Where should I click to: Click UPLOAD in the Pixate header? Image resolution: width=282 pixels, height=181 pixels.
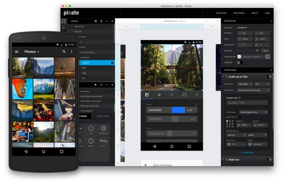point(221,13)
